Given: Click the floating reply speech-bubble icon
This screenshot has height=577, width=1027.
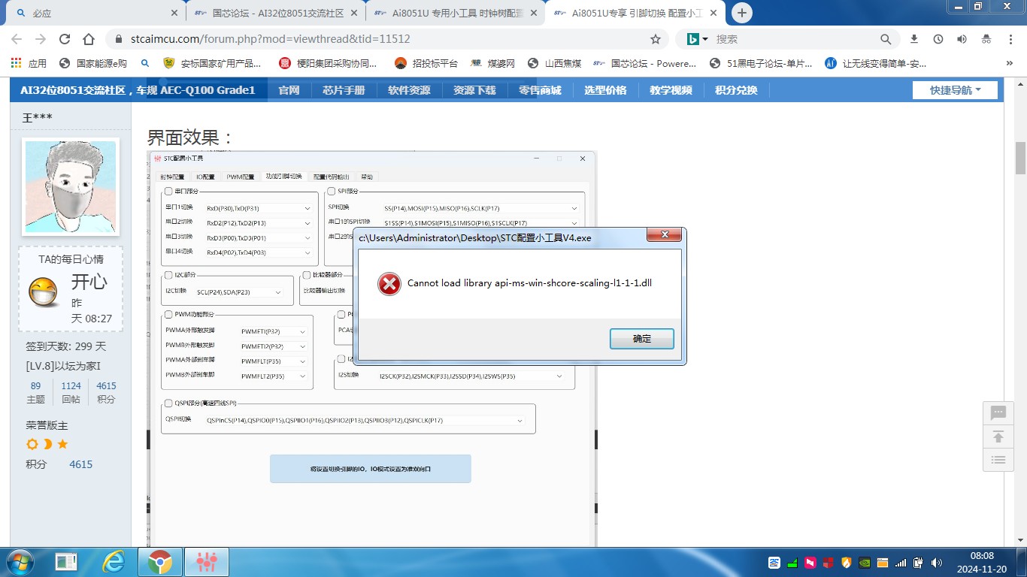Looking at the screenshot, I should point(998,413).
